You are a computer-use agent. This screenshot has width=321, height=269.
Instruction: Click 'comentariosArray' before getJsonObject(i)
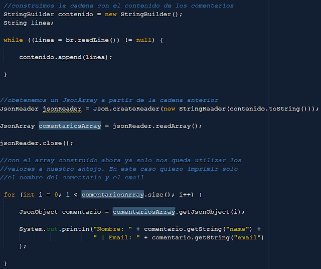tap(144, 212)
